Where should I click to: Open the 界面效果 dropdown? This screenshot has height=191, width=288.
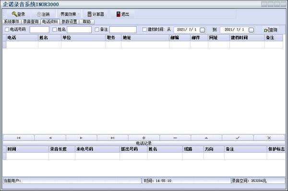[70, 14]
